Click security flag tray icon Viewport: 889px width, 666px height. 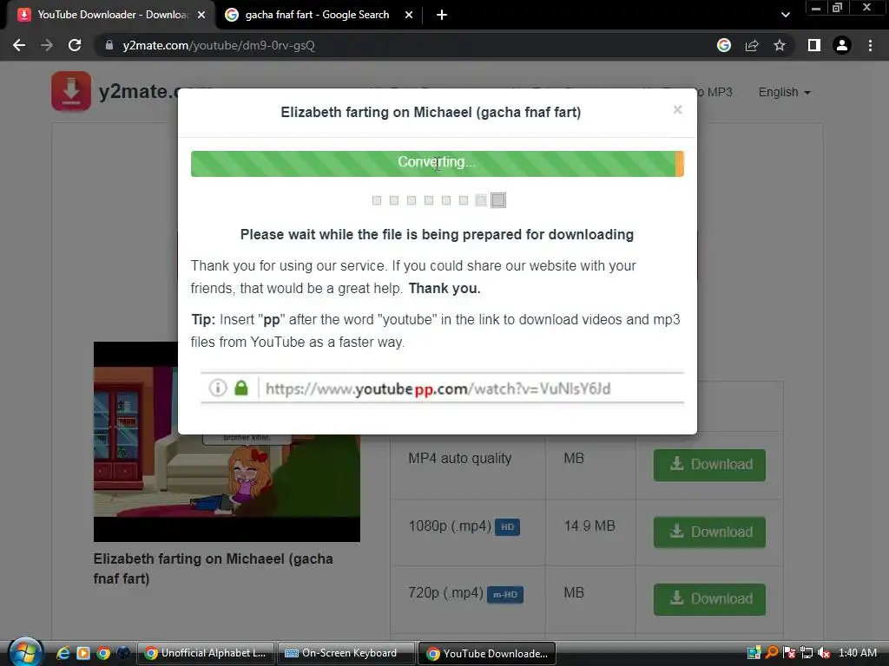[x=789, y=653]
